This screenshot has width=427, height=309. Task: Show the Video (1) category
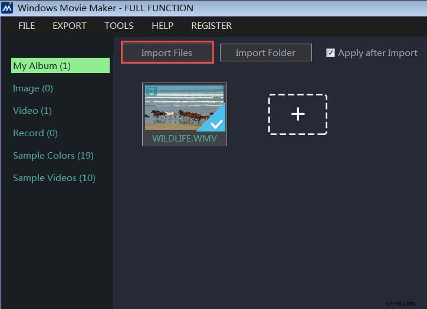pos(32,111)
